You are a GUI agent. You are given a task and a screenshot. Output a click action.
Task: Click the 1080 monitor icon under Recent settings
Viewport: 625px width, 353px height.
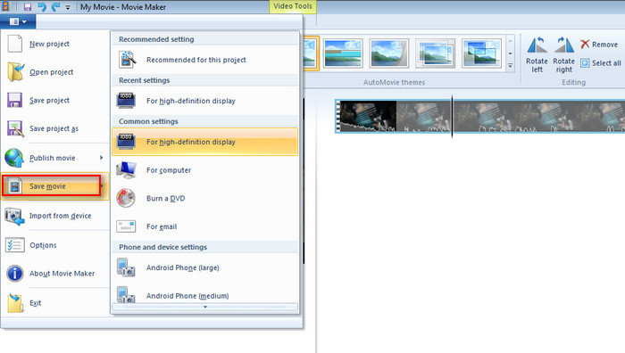[x=126, y=101]
